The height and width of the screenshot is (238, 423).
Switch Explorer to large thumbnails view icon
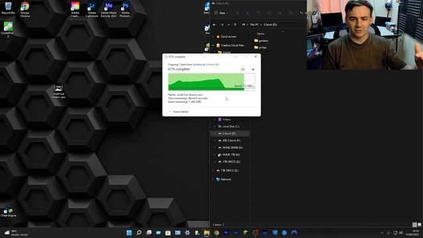click(x=419, y=225)
